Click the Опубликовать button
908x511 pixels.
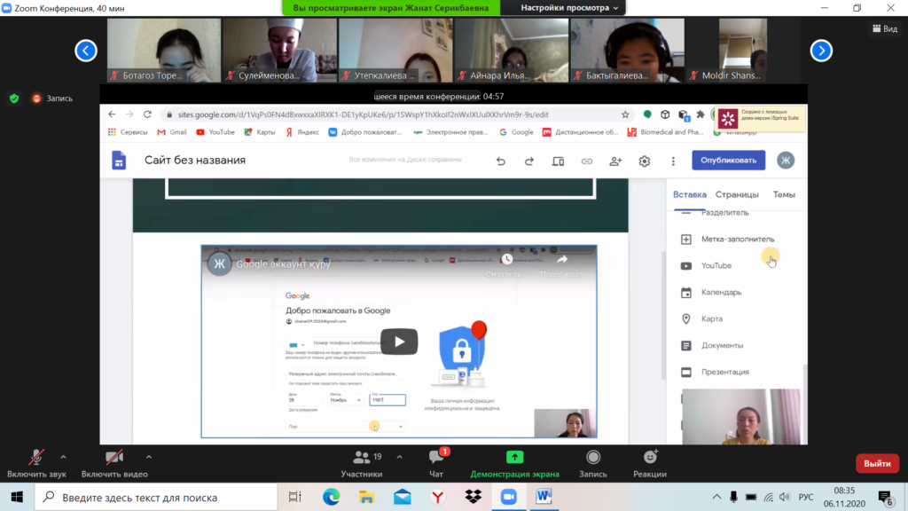[729, 161]
